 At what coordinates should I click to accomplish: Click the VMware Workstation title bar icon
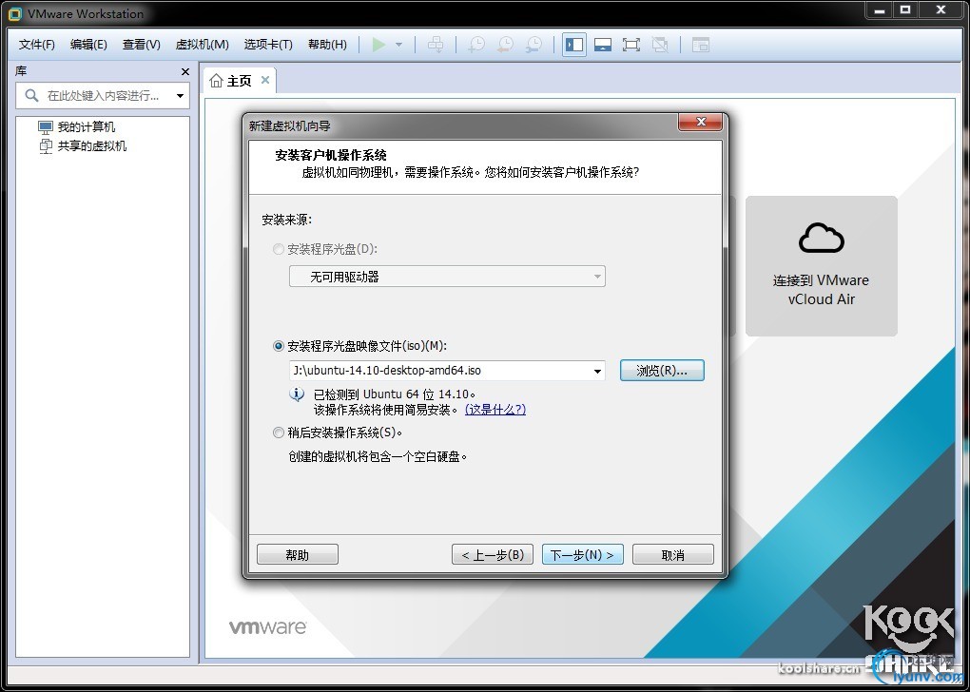pos(15,13)
